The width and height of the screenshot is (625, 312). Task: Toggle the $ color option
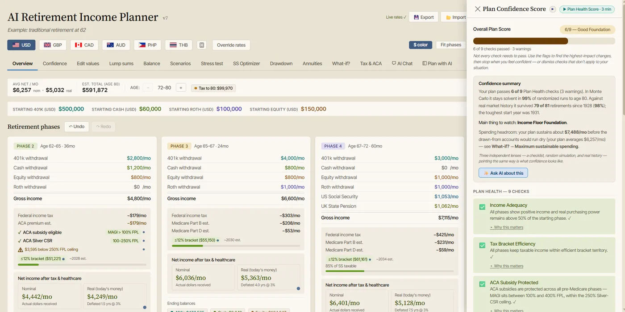click(420, 45)
